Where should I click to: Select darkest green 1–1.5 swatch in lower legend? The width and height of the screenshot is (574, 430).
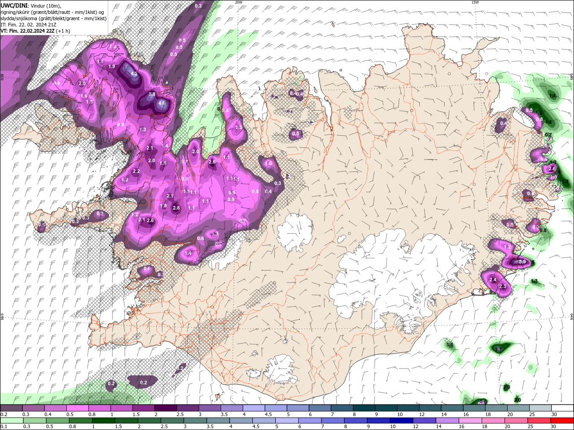104,421
